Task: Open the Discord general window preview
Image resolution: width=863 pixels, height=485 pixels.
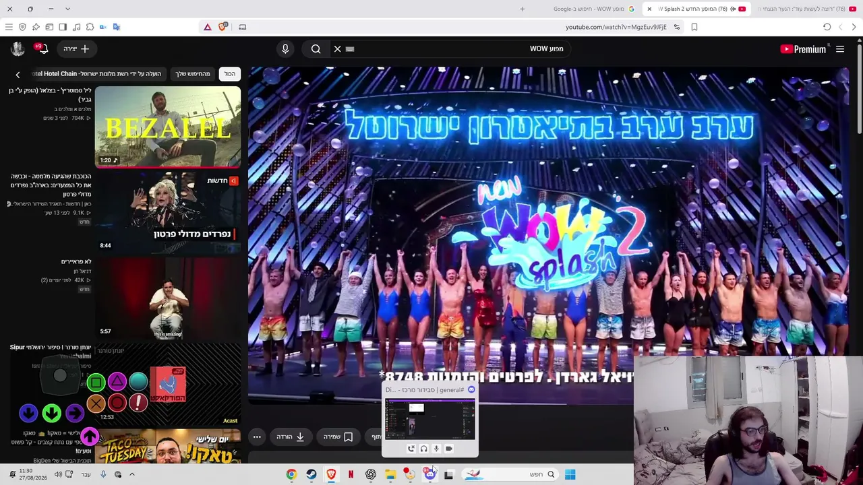Action: (x=430, y=419)
